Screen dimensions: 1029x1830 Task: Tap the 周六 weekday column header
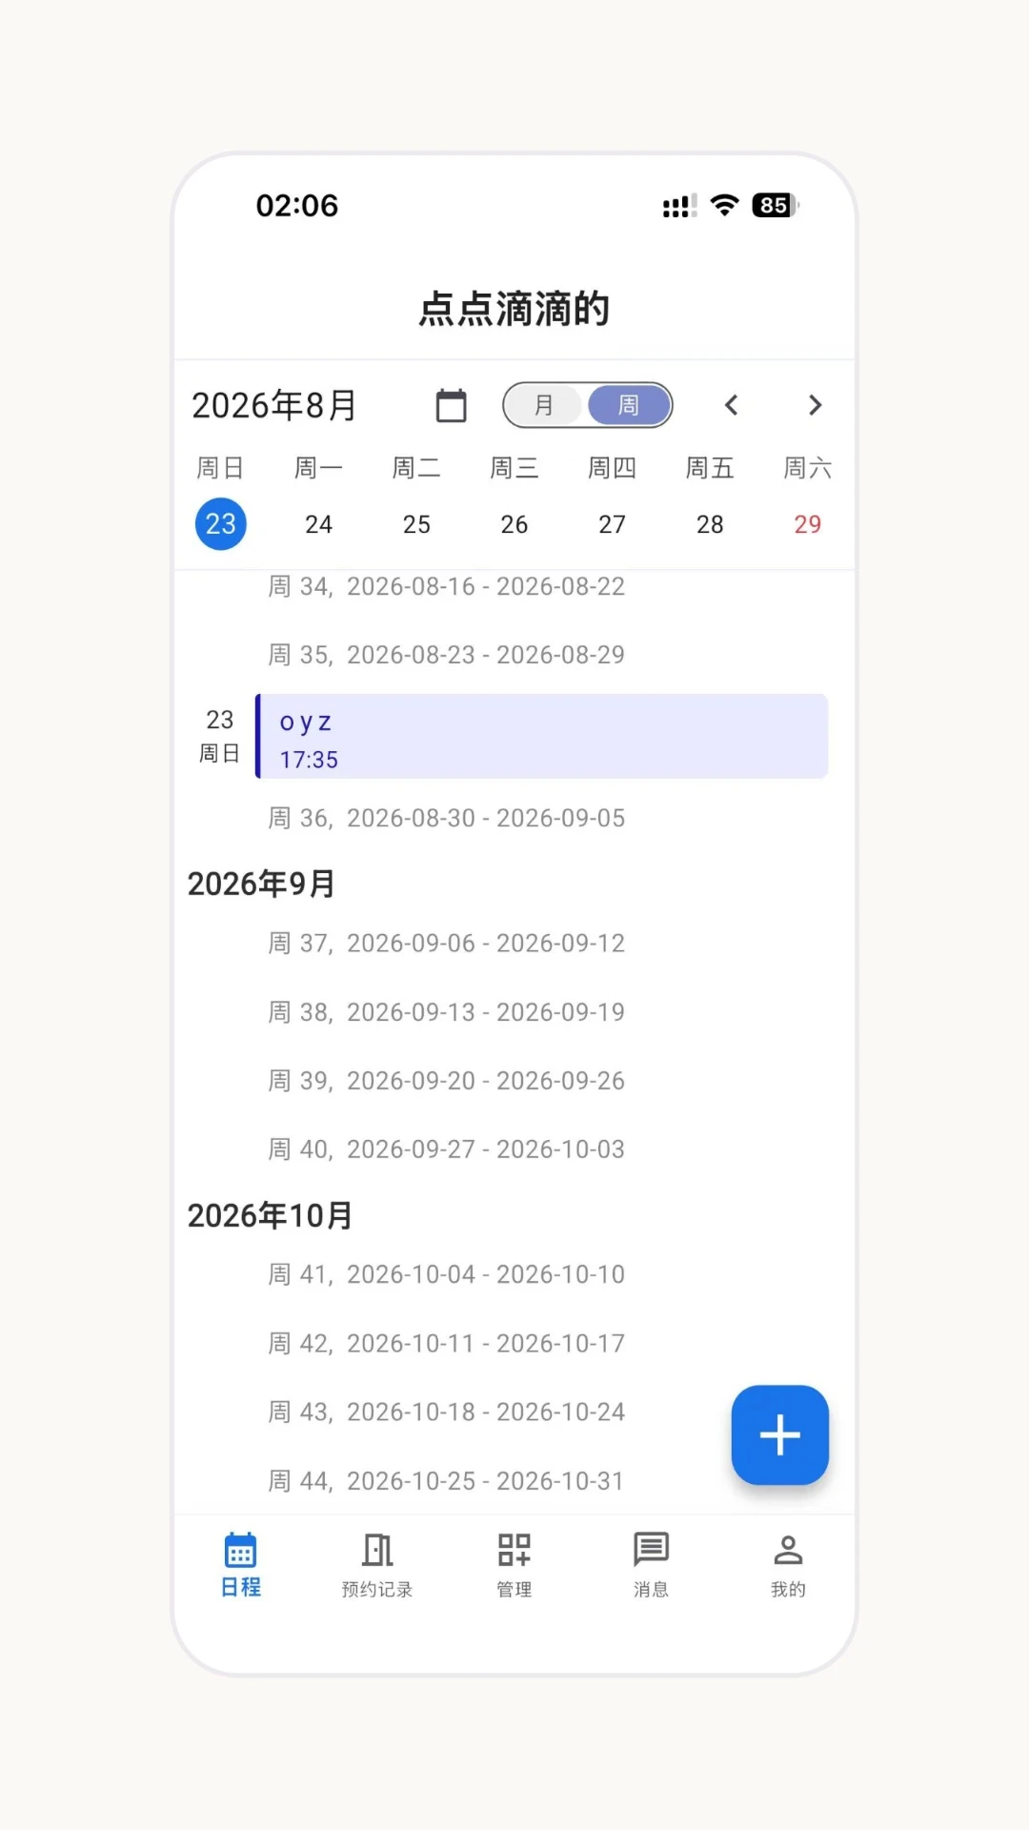point(808,468)
